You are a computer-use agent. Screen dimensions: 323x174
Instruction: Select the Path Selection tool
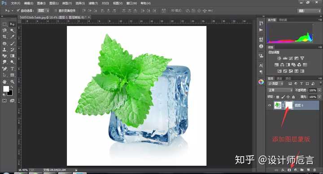4,75
